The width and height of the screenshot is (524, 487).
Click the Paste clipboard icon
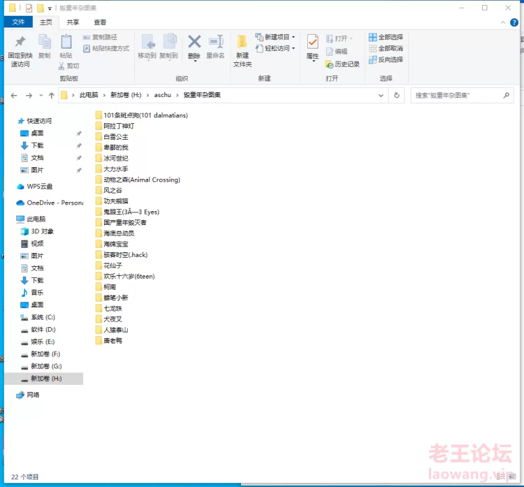(x=66, y=42)
